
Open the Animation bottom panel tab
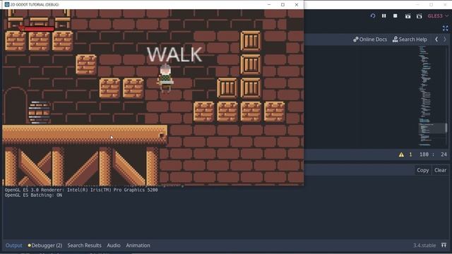point(138,246)
